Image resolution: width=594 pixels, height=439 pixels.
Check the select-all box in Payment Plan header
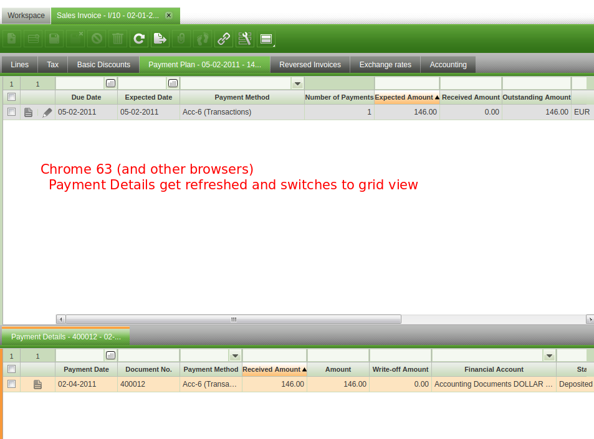[11, 97]
